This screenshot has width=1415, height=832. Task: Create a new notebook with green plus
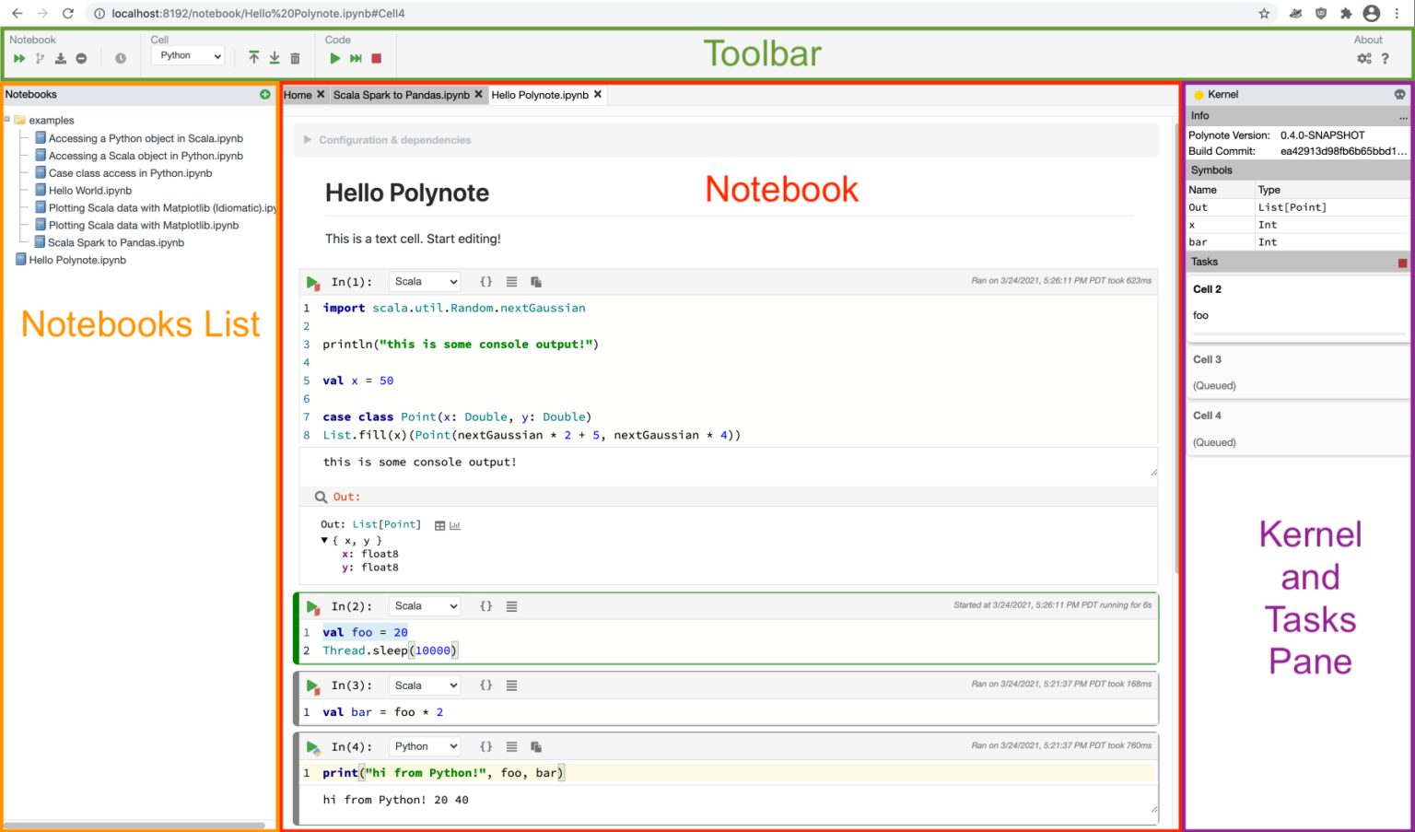click(264, 94)
